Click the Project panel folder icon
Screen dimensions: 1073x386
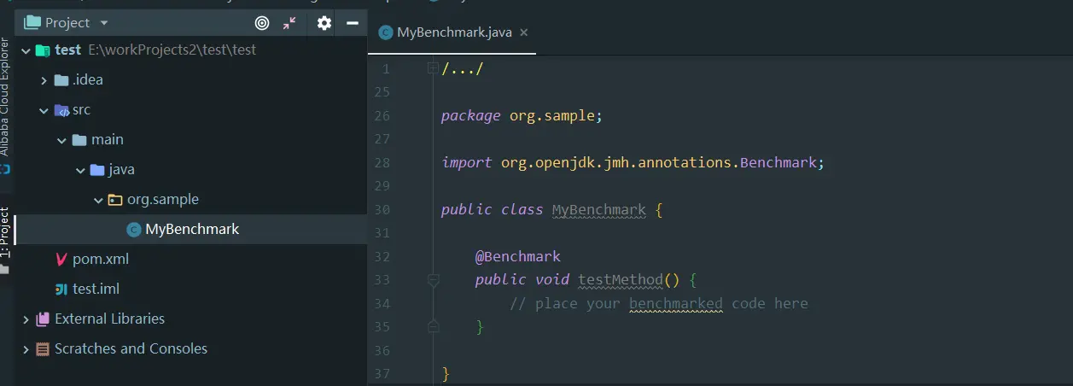pos(32,23)
